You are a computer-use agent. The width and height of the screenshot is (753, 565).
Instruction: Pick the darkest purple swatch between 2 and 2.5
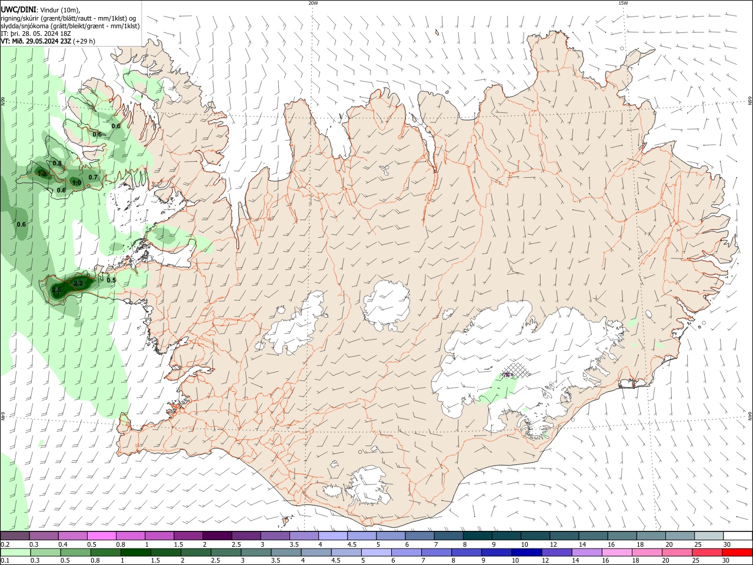[216, 536]
